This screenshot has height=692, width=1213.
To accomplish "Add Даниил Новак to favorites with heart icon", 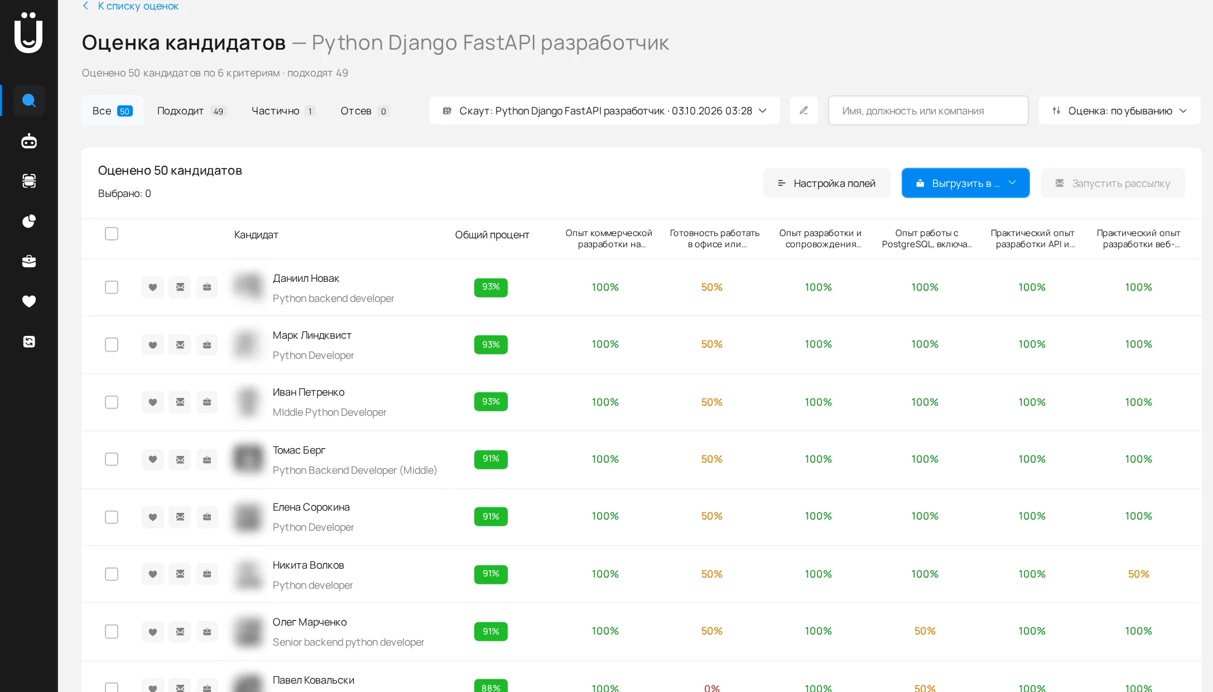I will [152, 287].
